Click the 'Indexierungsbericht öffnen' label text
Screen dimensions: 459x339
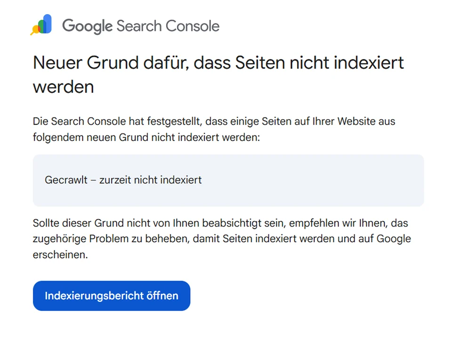click(111, 296)
